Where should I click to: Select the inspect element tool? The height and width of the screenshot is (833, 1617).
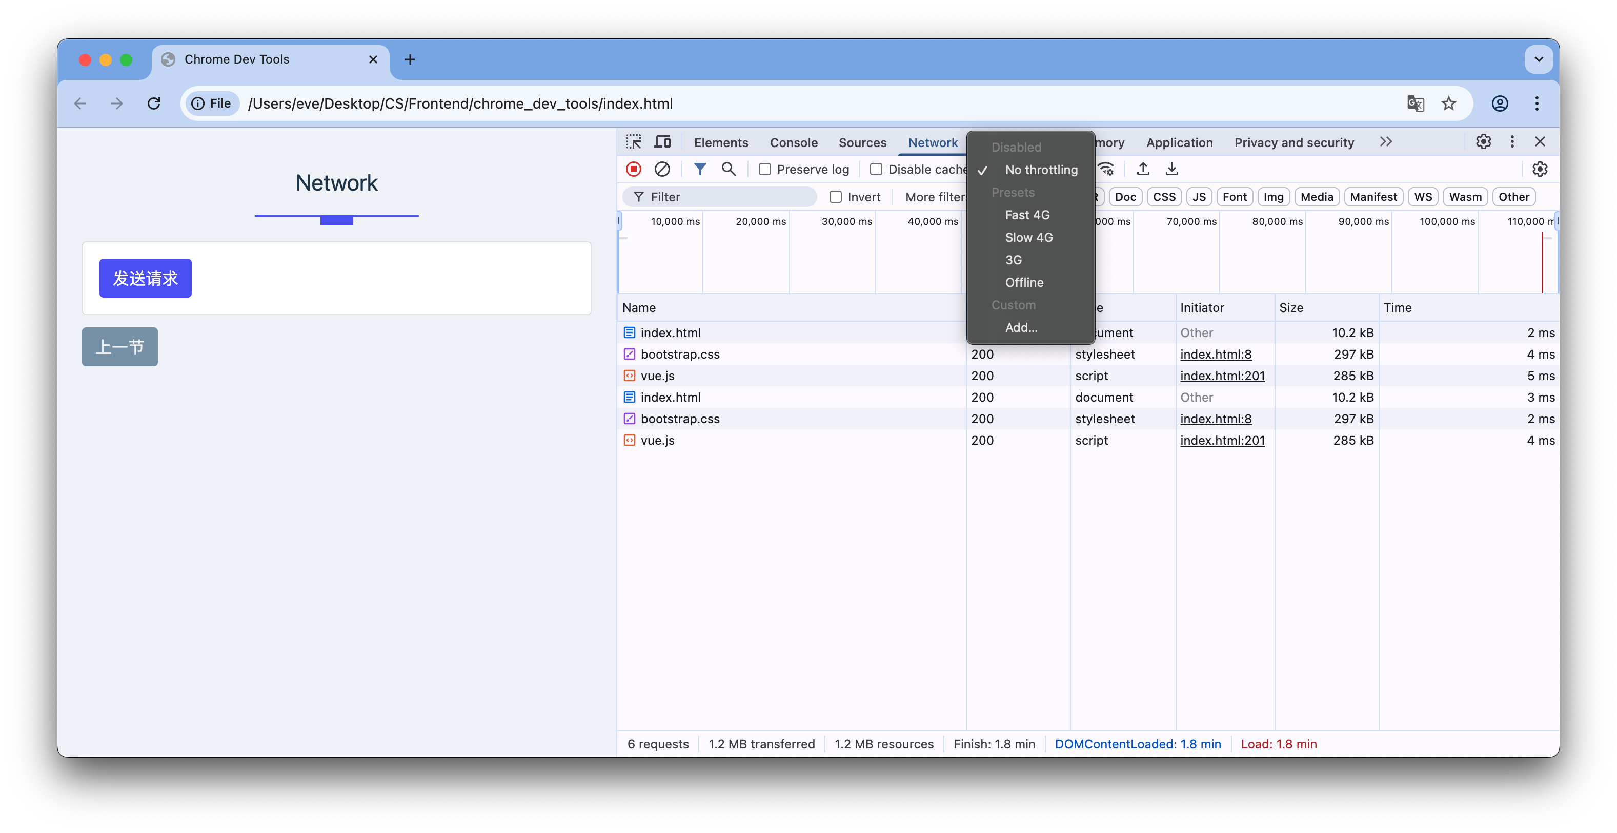(634, 142)
